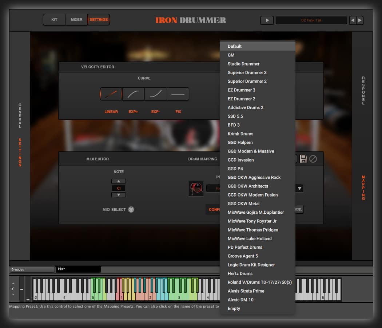Open the instrument dropdown in Drum Mapping
The image size is (382, 328).
[x=299, y=188]
